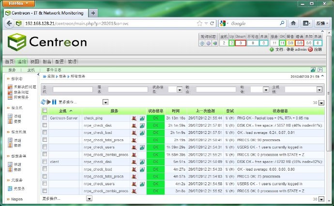Open the graph icon in the 5857 MB disk row
The height and width of the screenshot is (206, 334).
(142, 126)
